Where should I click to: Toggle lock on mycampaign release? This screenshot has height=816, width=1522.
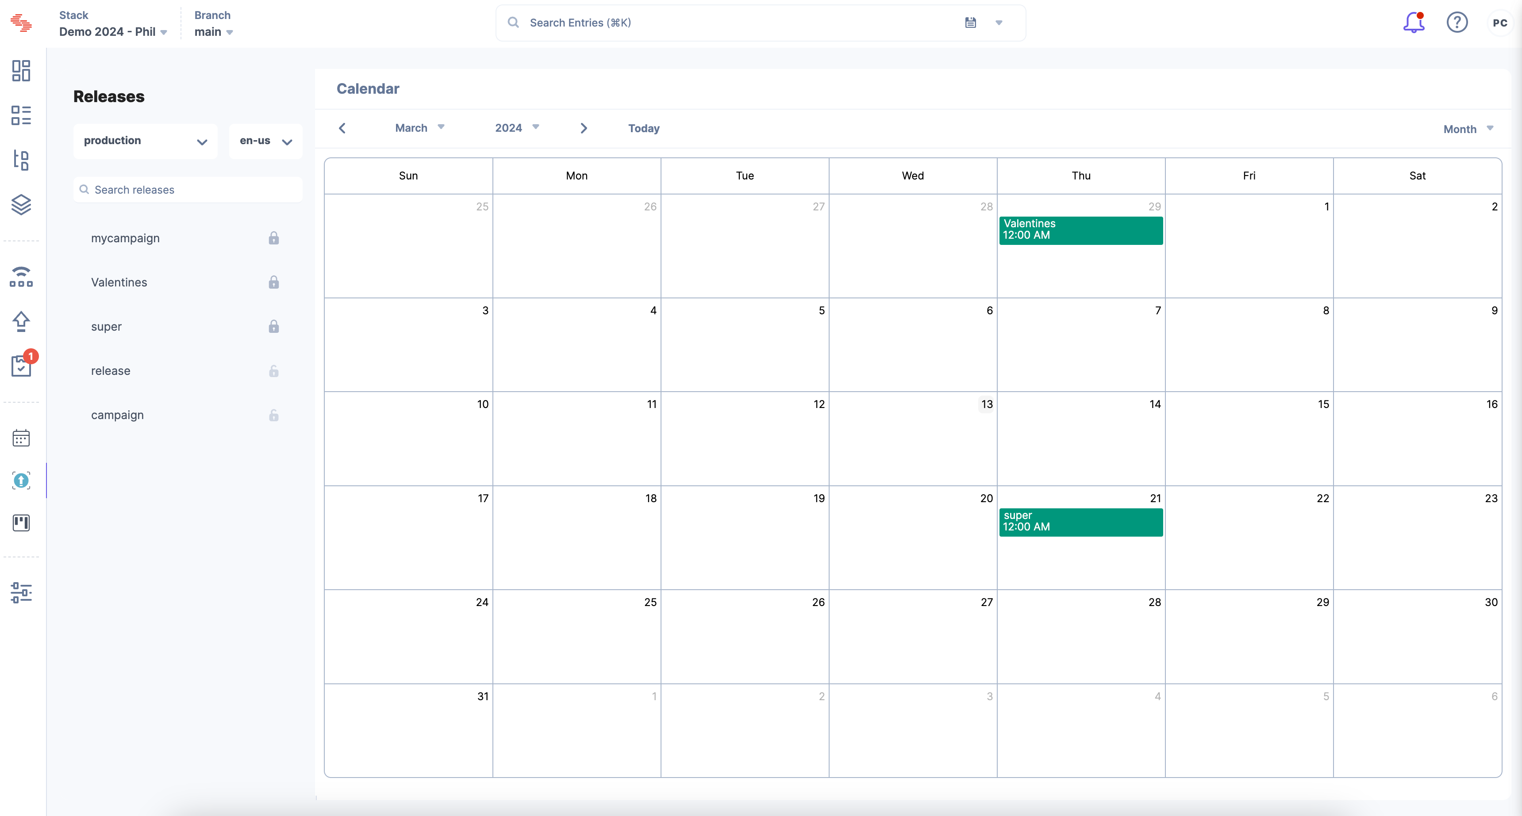[273, 238]
